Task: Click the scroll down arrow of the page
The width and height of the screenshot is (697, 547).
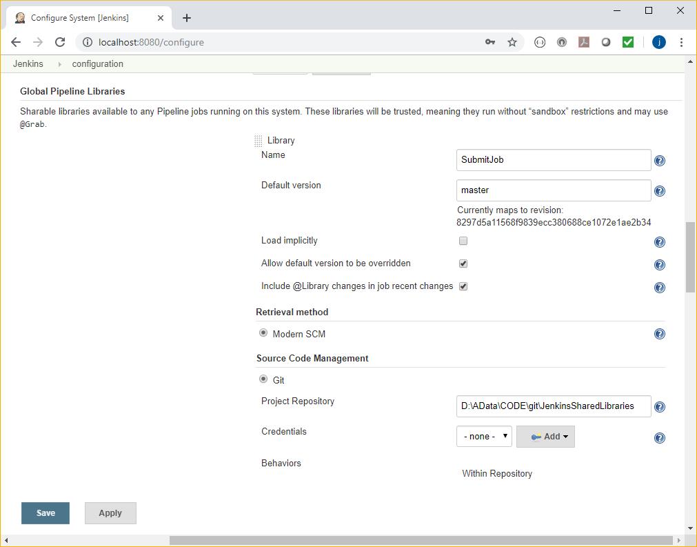Action: click(690, 529)
